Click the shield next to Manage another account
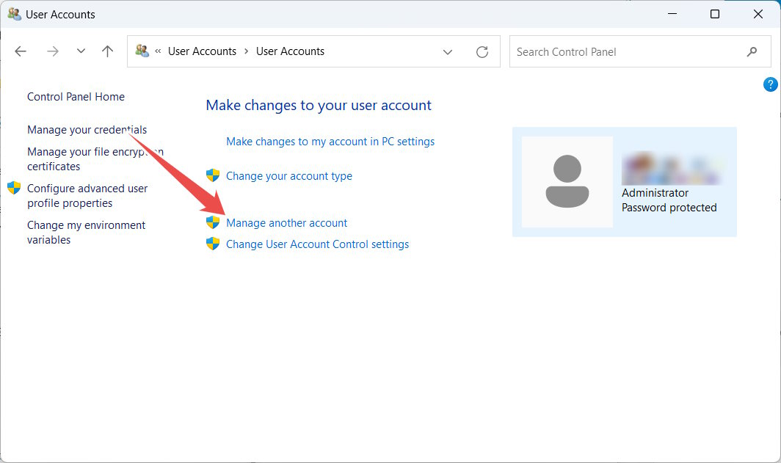Image resolution: width=781 pixels, height=463 pixels. point(213,222)
